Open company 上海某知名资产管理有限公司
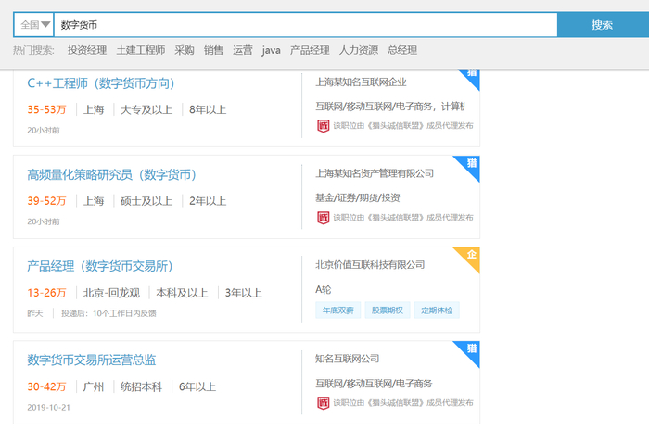The height and width of the screenshot is (430, 649). pos(375,173)
